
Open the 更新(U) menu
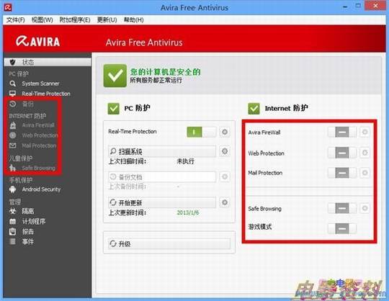tap(107, 20)
